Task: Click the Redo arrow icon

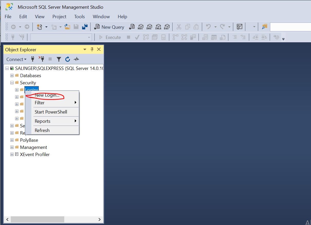Action: pos(222,27)
